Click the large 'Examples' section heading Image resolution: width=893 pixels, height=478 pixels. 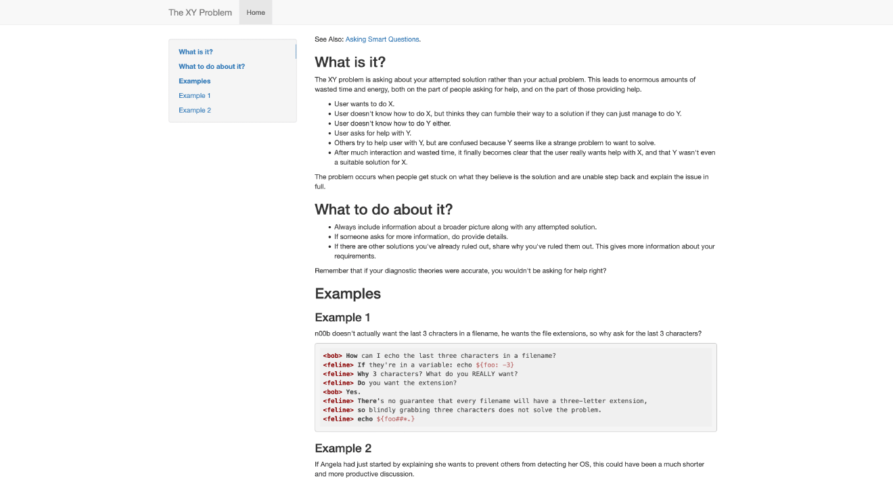pyautogui.click(x=348, y=294)
